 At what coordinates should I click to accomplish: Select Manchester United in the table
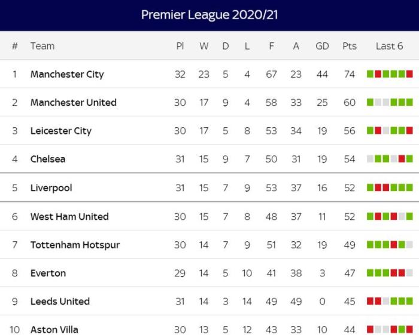point(73,103)
